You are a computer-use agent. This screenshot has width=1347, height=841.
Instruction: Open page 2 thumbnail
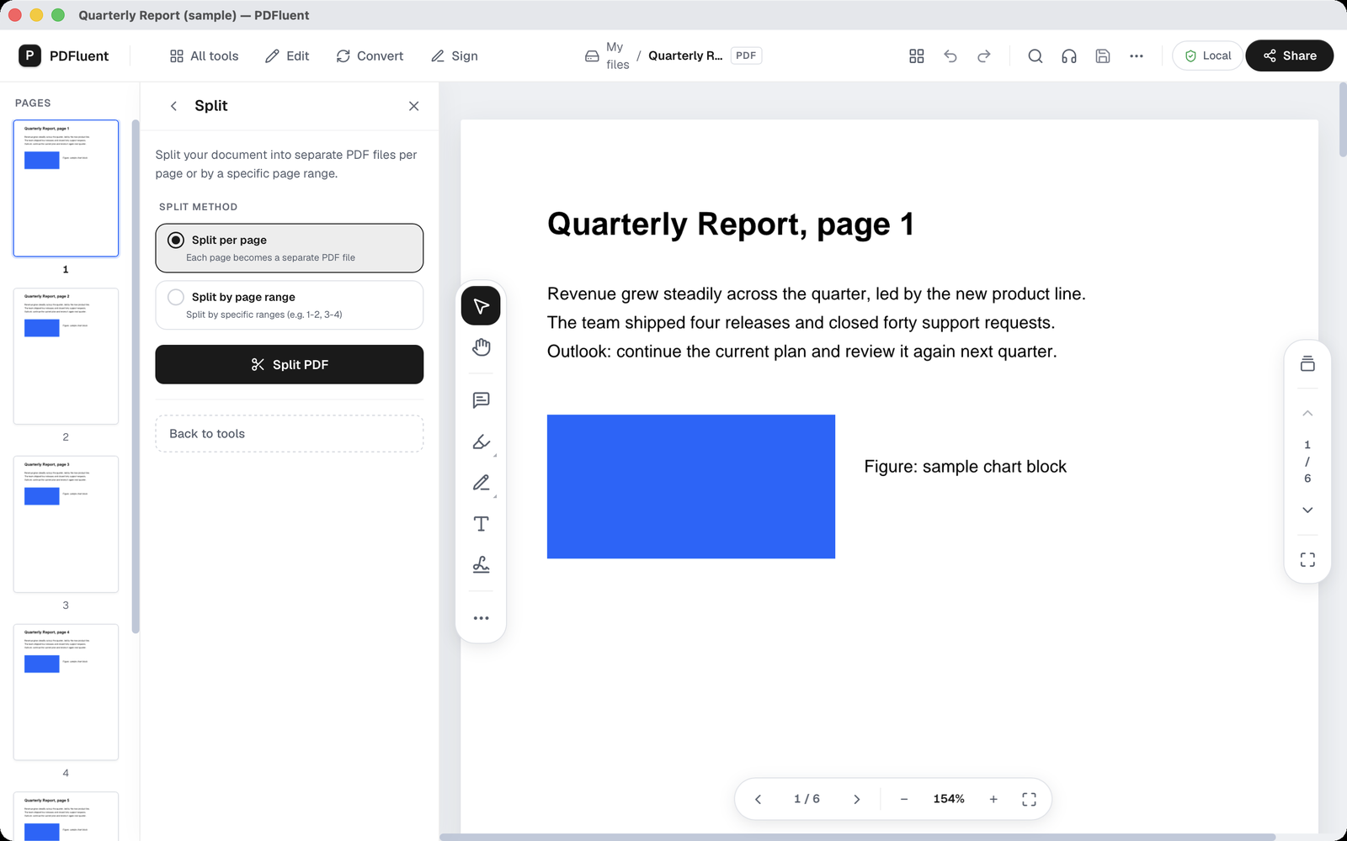tap(66, 357)
